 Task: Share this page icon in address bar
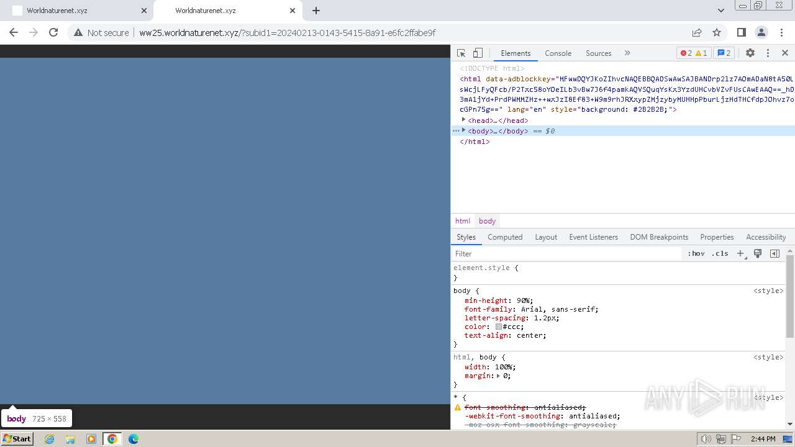point(697,32)
